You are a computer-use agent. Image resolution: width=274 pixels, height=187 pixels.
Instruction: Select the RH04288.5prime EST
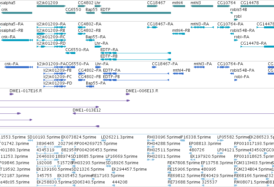point(151,147)
